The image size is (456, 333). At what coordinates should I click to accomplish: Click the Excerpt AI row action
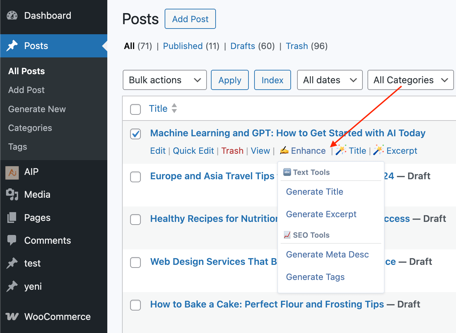coord(402,151)
